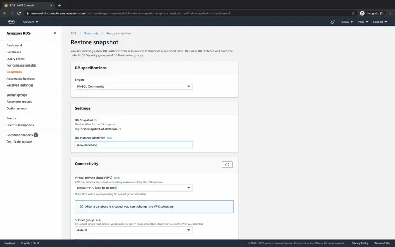This screenshot has height=247, width=395.
Task: Open the notifications bell icon
Action: coord(332,22)
